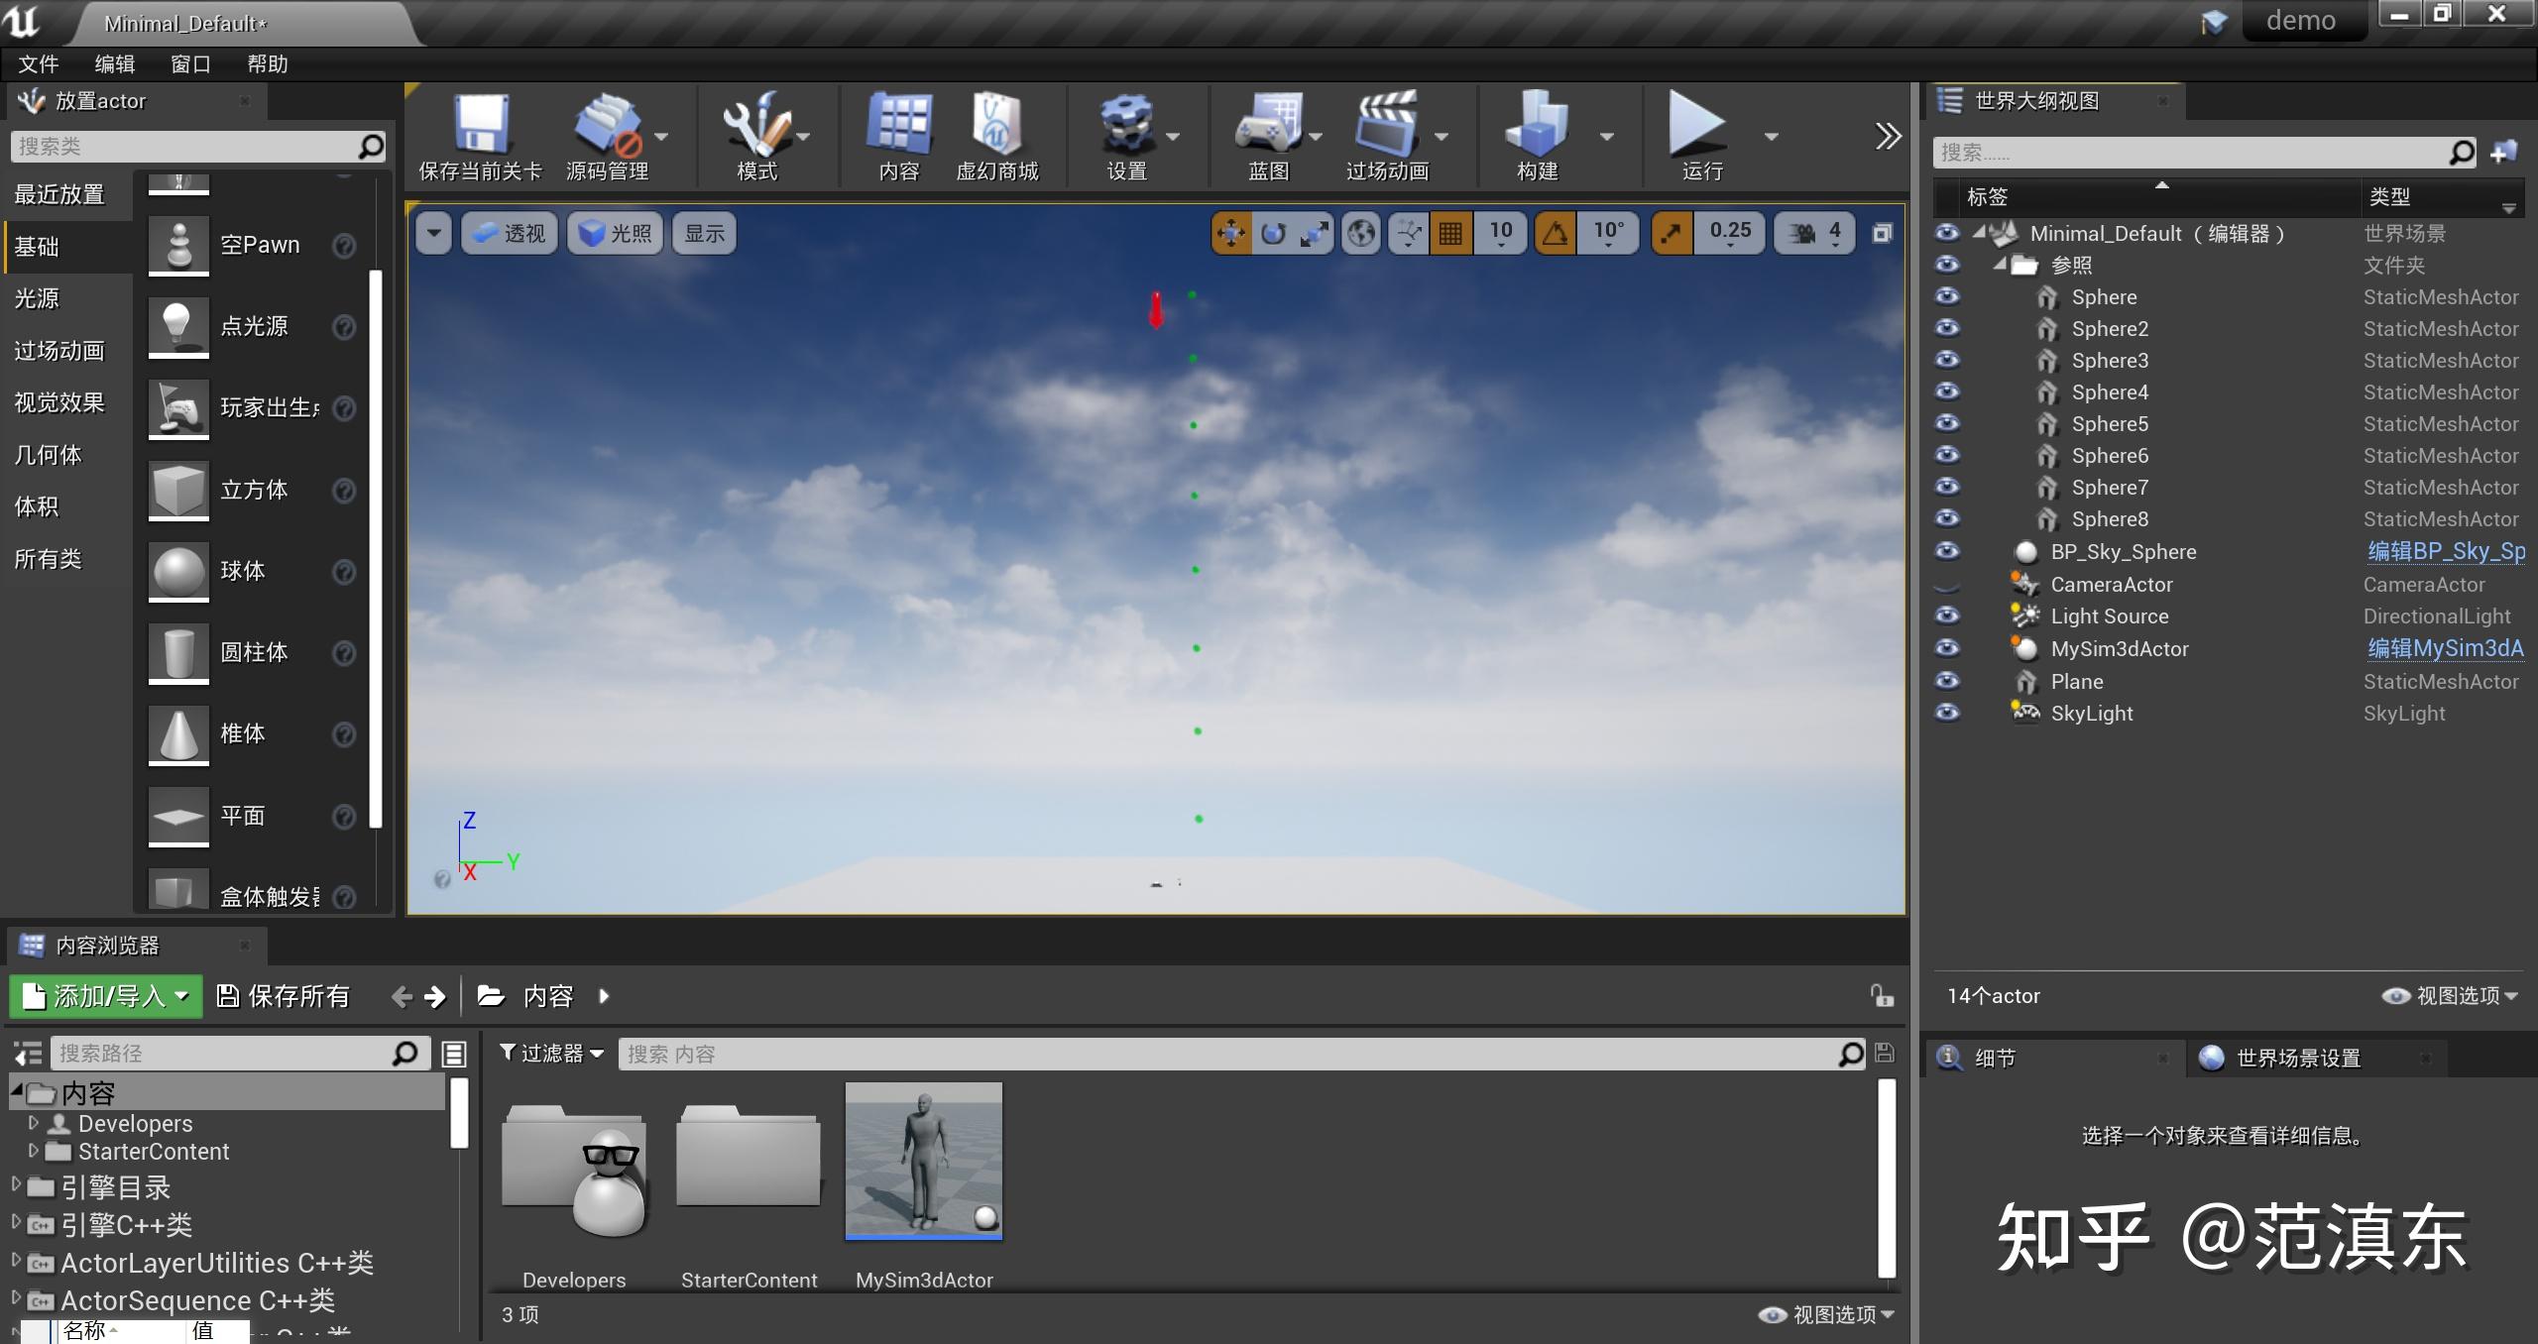Viewport: 2538px width, 1344px height.
Task: Open the 过滤器 filter dropdown
Action: click(x=549, y=1054)
